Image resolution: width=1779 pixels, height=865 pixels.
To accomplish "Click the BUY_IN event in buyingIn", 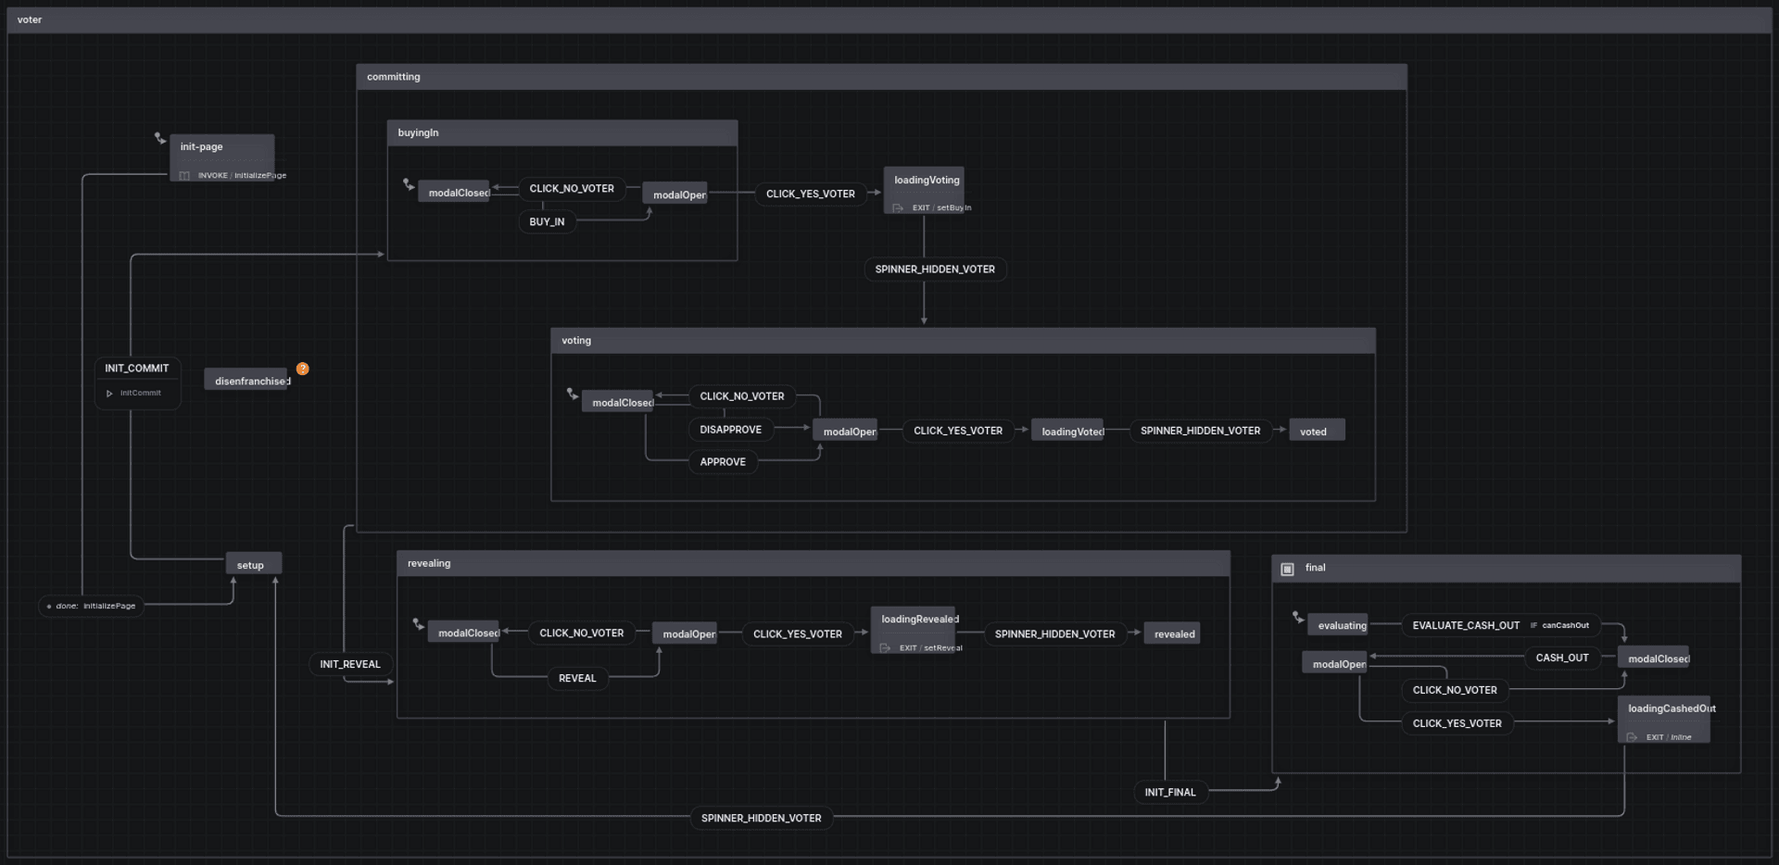I will 547,221.
